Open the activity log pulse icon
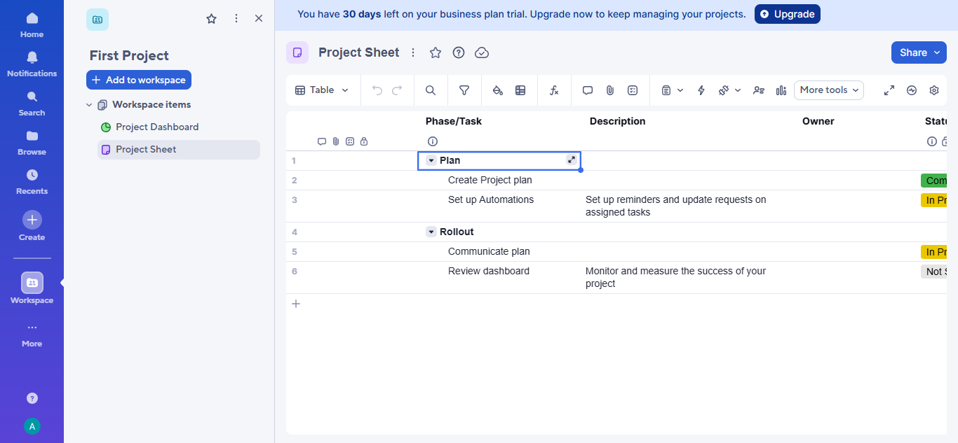 912,90
